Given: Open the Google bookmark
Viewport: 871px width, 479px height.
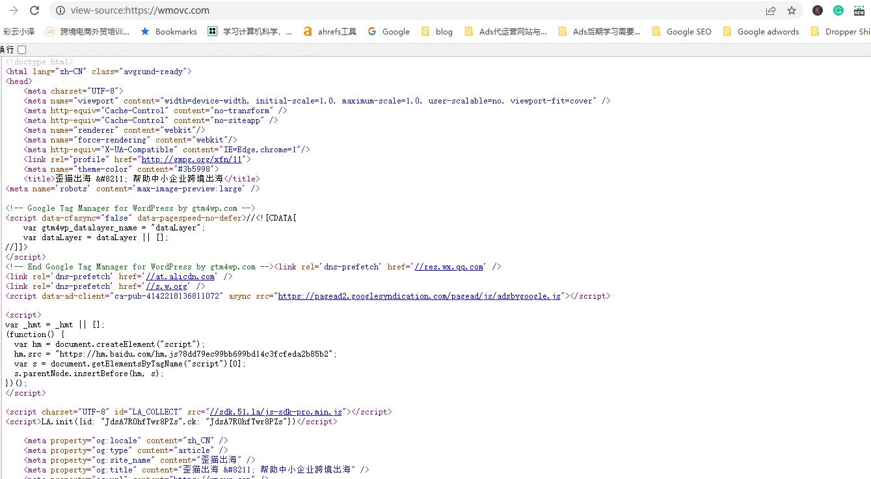Looking at the screenshot, I should pos(388,31).
